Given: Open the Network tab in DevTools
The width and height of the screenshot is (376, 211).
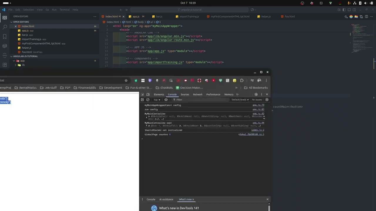Looking at the screenshot, I should pos(198,94).
